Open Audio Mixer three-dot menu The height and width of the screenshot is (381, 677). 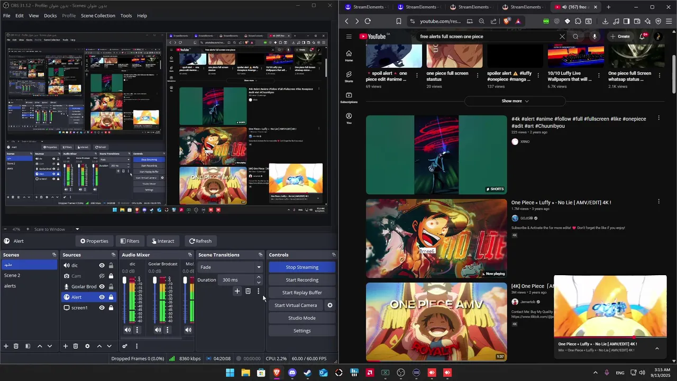136,346
